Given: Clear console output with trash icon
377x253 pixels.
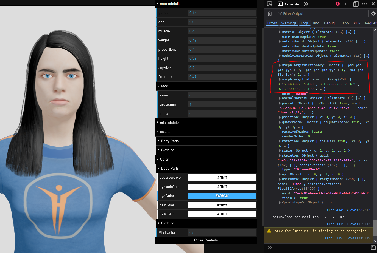Looking at the screenshot, I should tap(270, 13).
